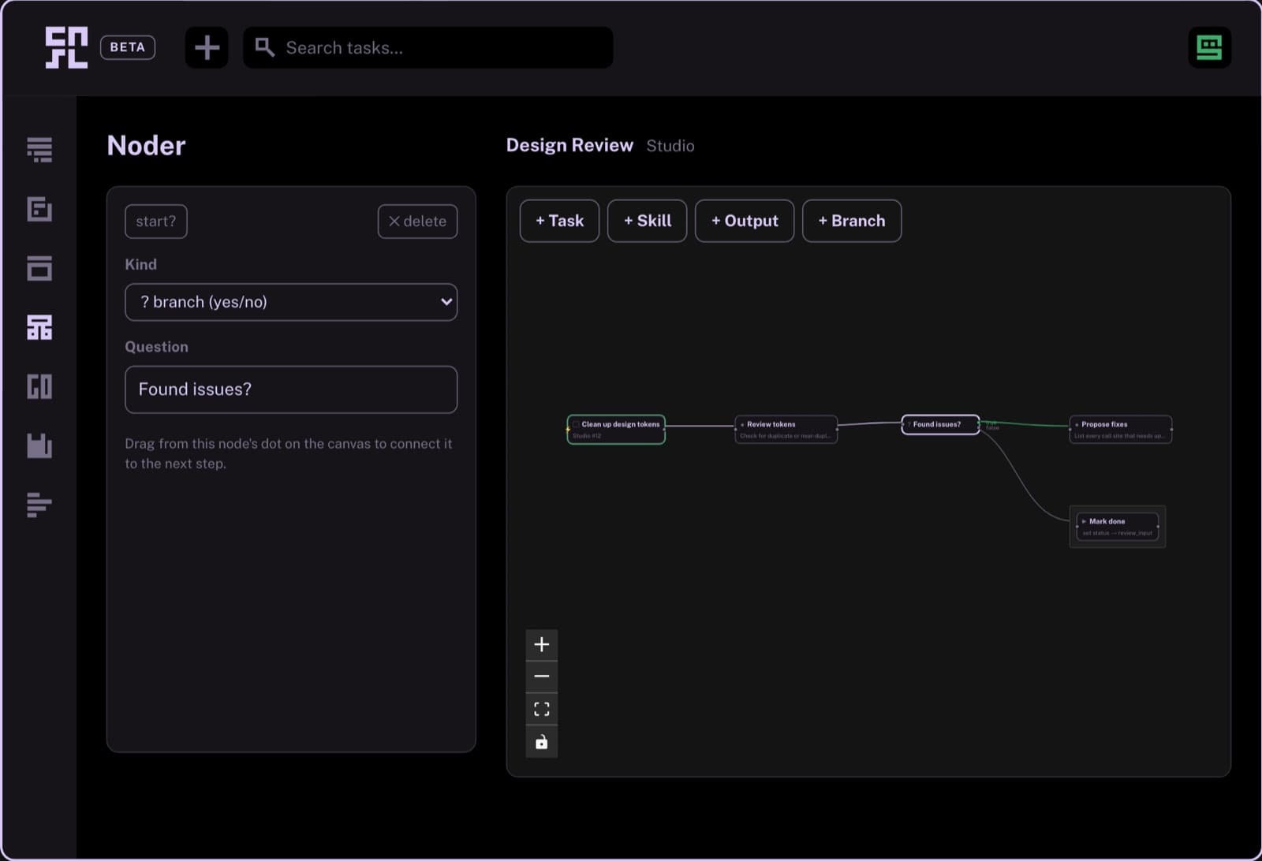Click the plus icon to create a new task

pos(207,47)
